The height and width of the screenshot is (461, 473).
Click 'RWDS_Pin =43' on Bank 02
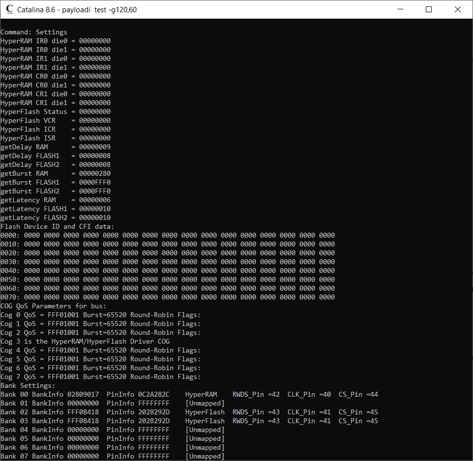(x=256, y=412)
